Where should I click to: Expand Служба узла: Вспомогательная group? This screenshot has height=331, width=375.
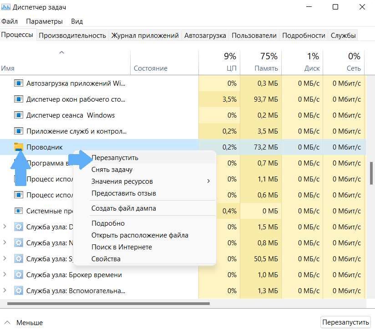tap(5, 290)
